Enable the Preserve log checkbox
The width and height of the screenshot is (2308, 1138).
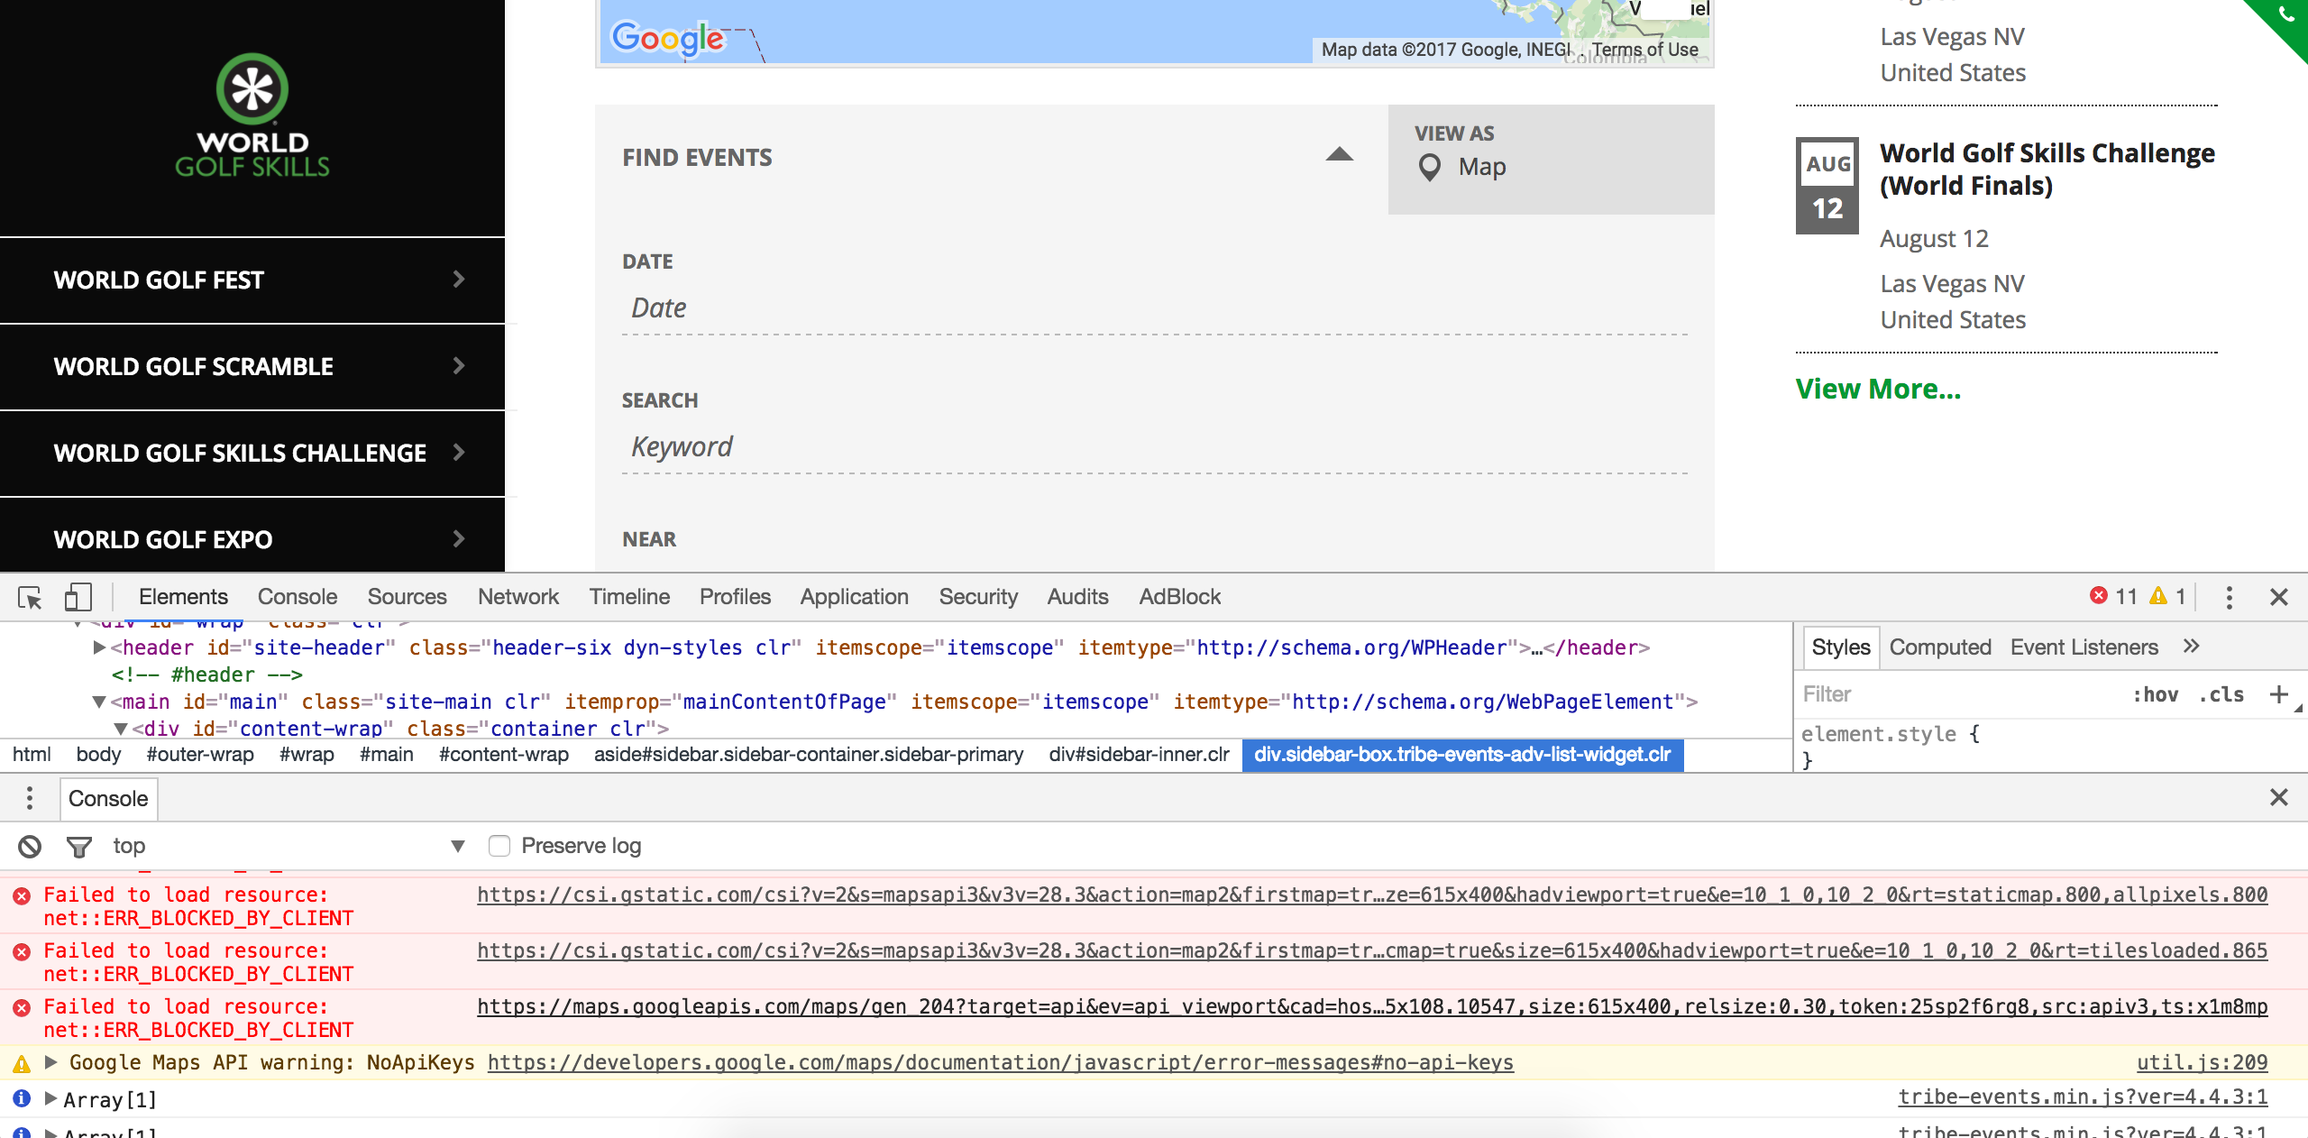tap(499, 846)
